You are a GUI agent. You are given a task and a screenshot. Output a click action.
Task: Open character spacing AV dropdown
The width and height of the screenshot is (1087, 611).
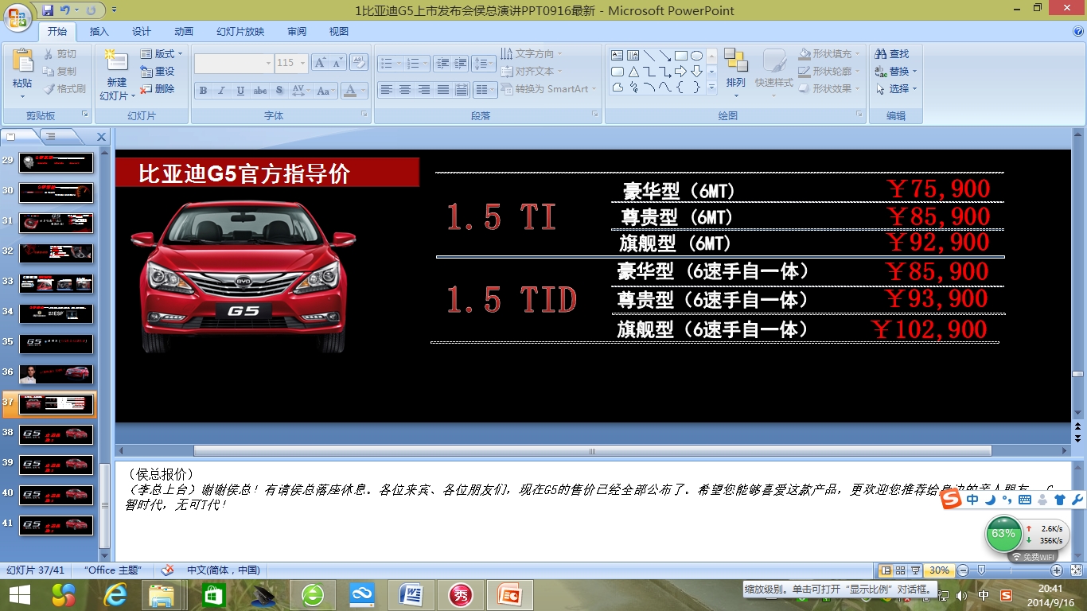tap(301, 91)
